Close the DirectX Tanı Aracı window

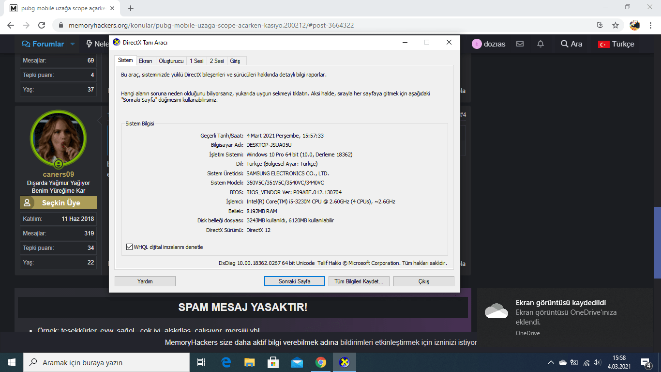point(449,42)
